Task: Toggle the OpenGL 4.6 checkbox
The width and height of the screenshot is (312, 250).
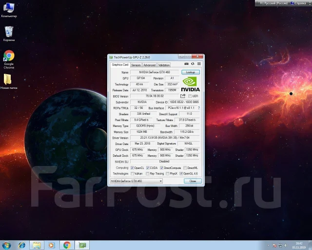Action: pyautogui.click(x=181, y=174)
